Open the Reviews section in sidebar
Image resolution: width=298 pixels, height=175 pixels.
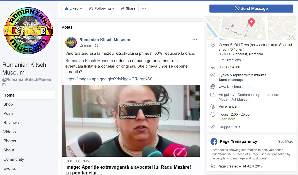[x=11, y=123]
